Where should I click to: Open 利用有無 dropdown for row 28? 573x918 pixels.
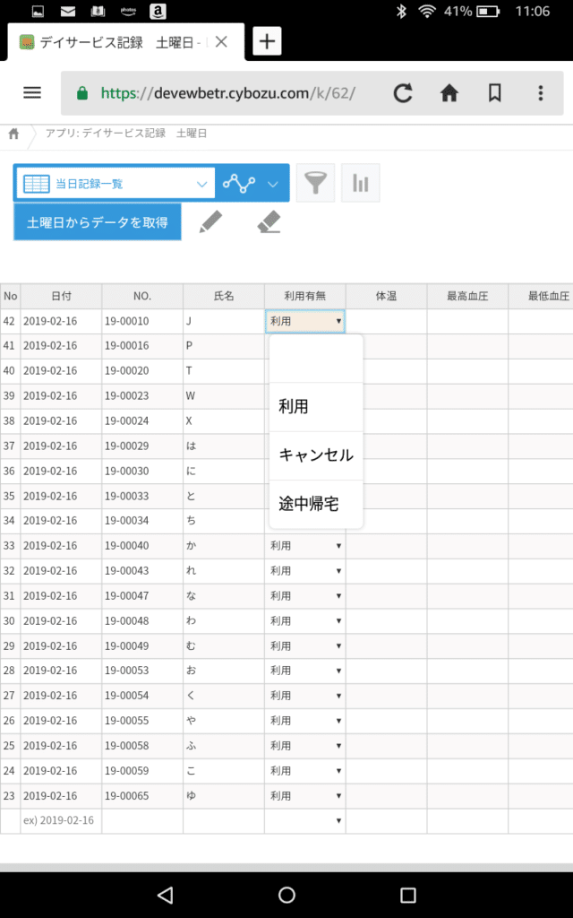point(305,671)
